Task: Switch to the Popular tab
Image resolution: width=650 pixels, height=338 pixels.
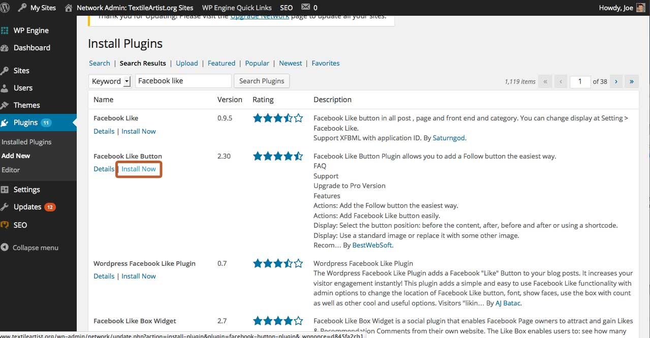Action: pyautogui.click(x=257, y=63)
